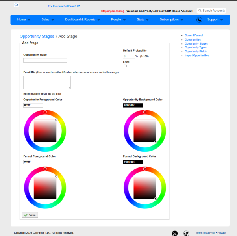Click Terms of Service footer link
The width and height of the screenshot is (237, 236).
click(205, 233)
